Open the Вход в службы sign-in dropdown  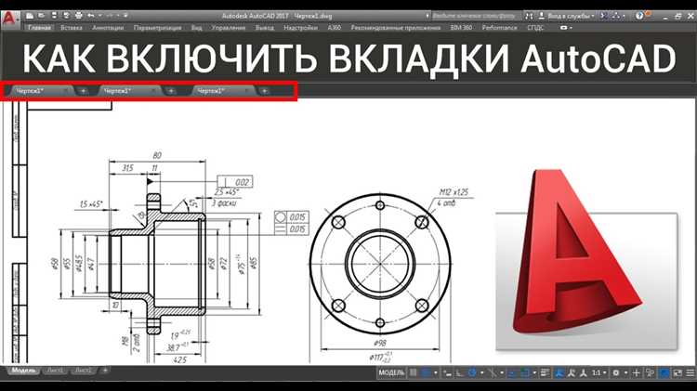(x=570, y=16)
